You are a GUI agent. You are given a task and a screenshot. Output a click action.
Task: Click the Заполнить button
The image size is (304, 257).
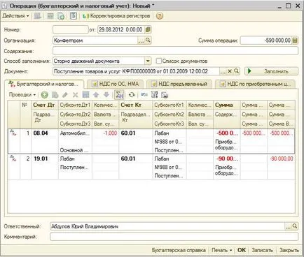[x=271, y=71]
